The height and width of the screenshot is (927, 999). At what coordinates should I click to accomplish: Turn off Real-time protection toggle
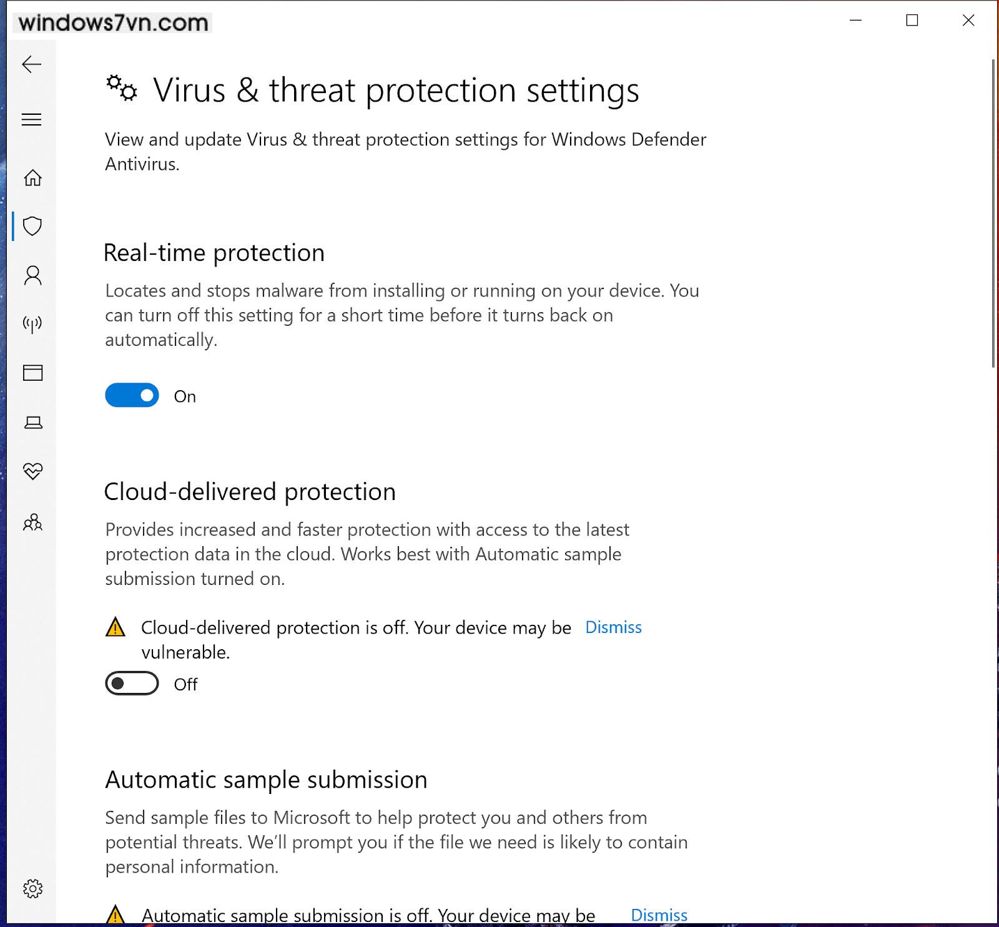132,396
